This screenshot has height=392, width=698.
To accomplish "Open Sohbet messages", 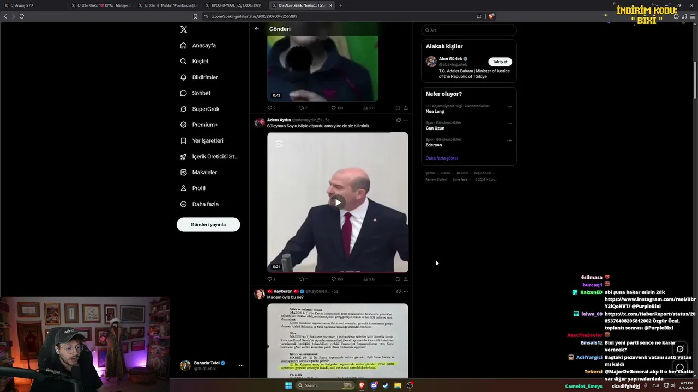I will tap(195, 93).
